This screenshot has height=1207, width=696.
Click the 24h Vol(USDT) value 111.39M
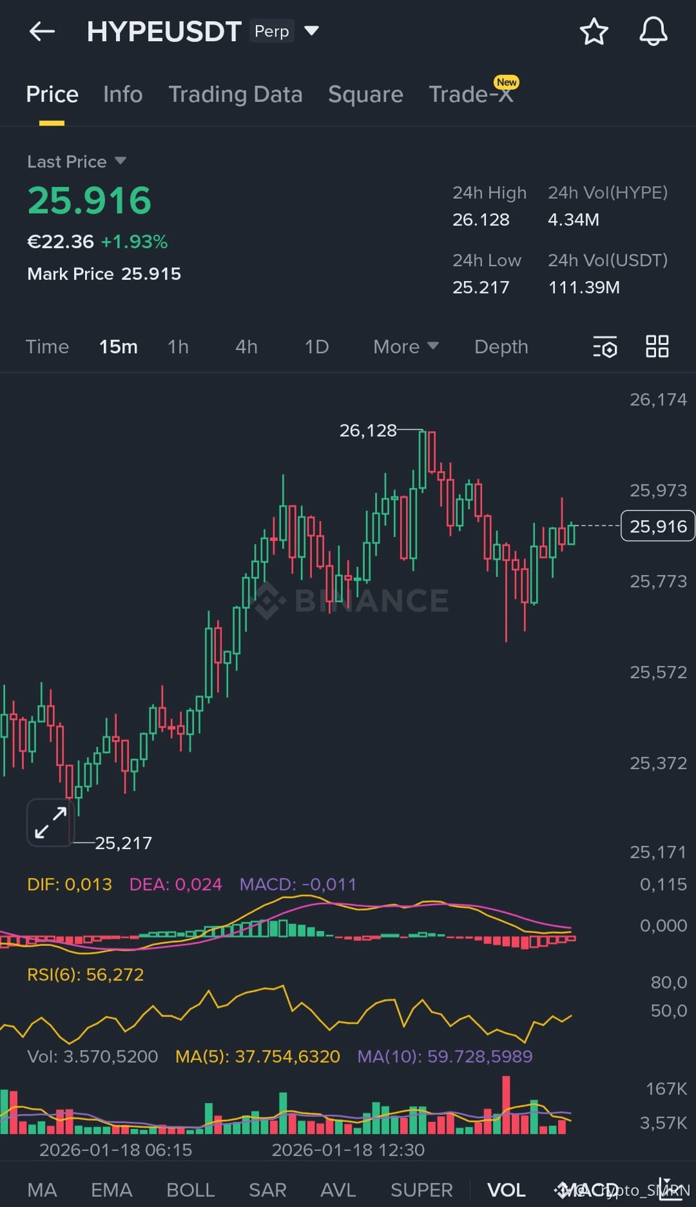point(583,288)
